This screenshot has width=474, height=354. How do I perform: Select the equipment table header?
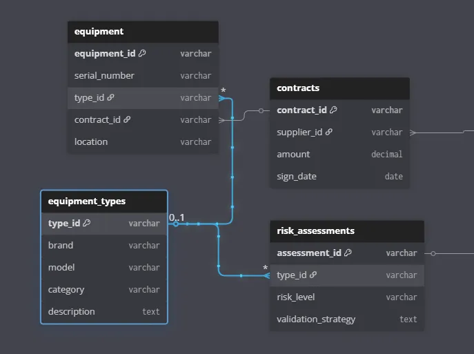click(143, 31)
